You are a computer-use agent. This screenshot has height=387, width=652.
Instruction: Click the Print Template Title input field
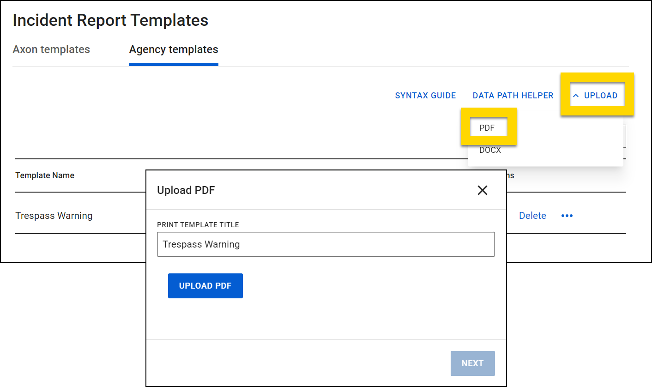pos(326,244)
